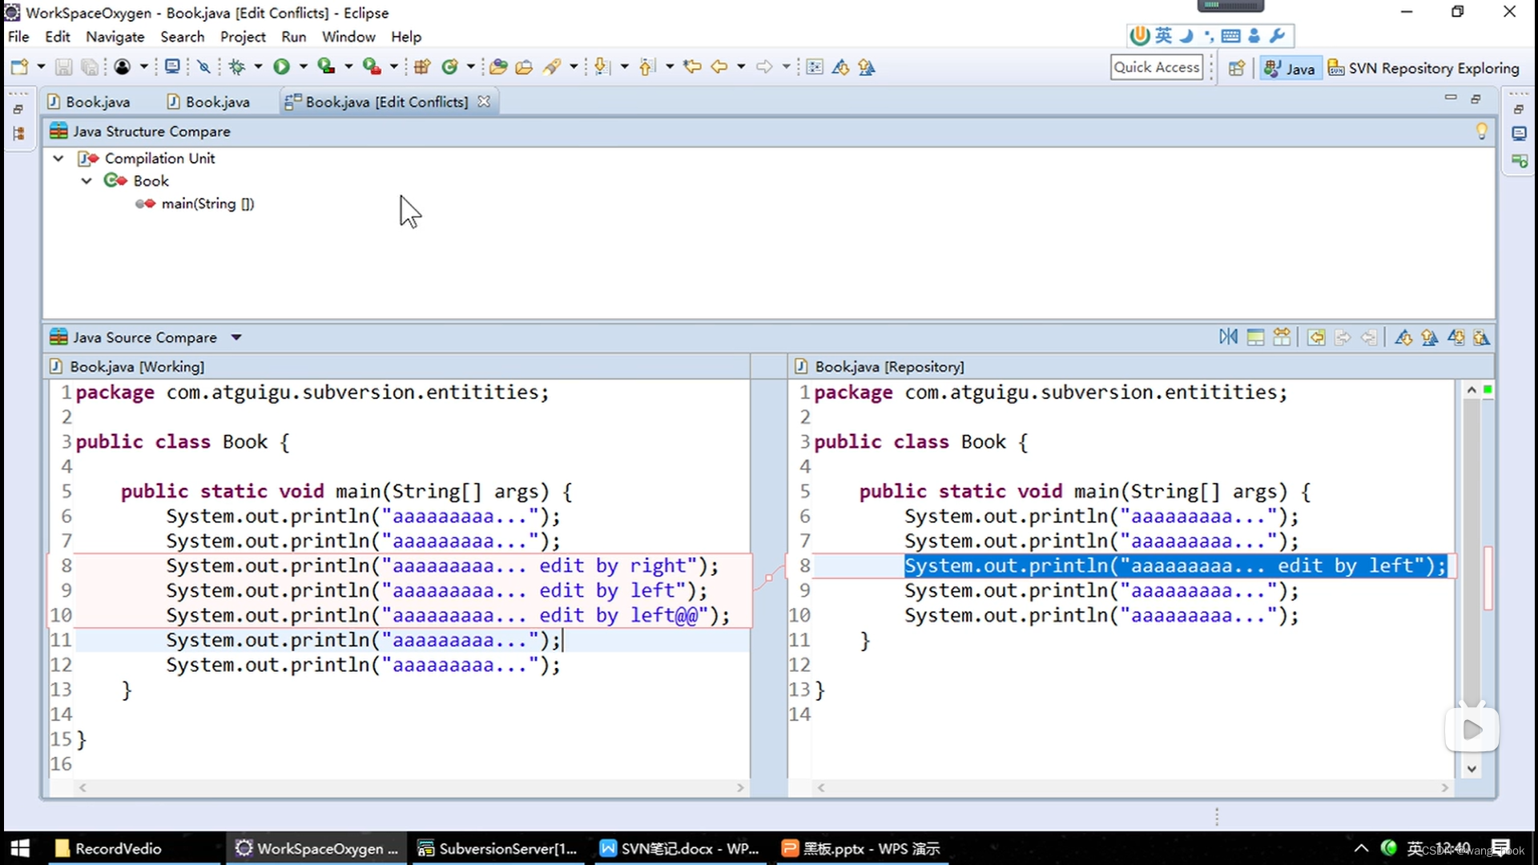The height and width of the screenshot is (865, 1538).
Task: Click the Previous Difference icon
Action: 1430,337
